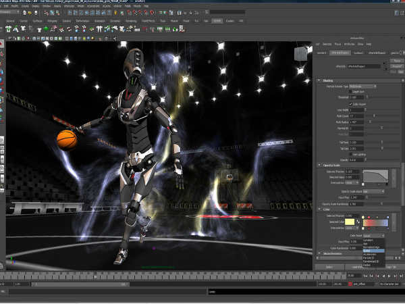The width and height of the screenshot is (405, 304).
Task: Go to start of playback range
Action: click(365, 276)
